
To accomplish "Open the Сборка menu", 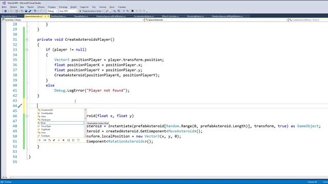I will (41, 7).
